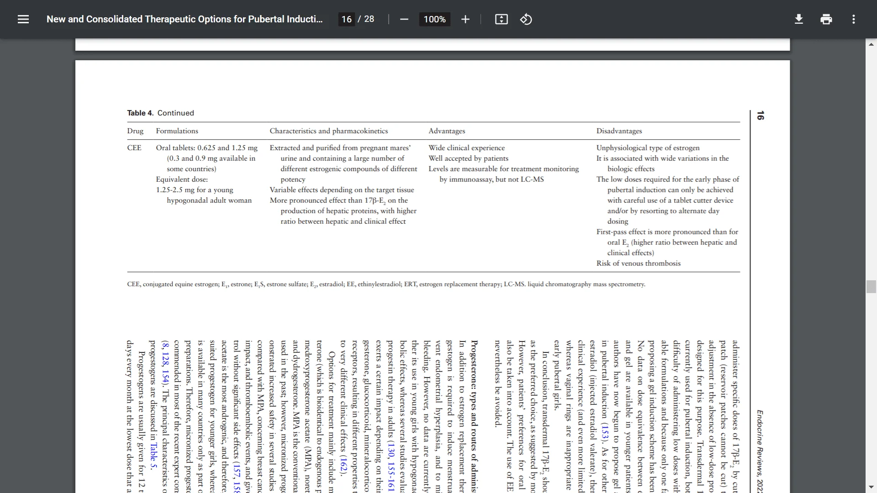Click the document title in the toolbar
Image resolution: width=877 pixels, height=493 pixels.
pyautogui.click(x=185, y=19)
